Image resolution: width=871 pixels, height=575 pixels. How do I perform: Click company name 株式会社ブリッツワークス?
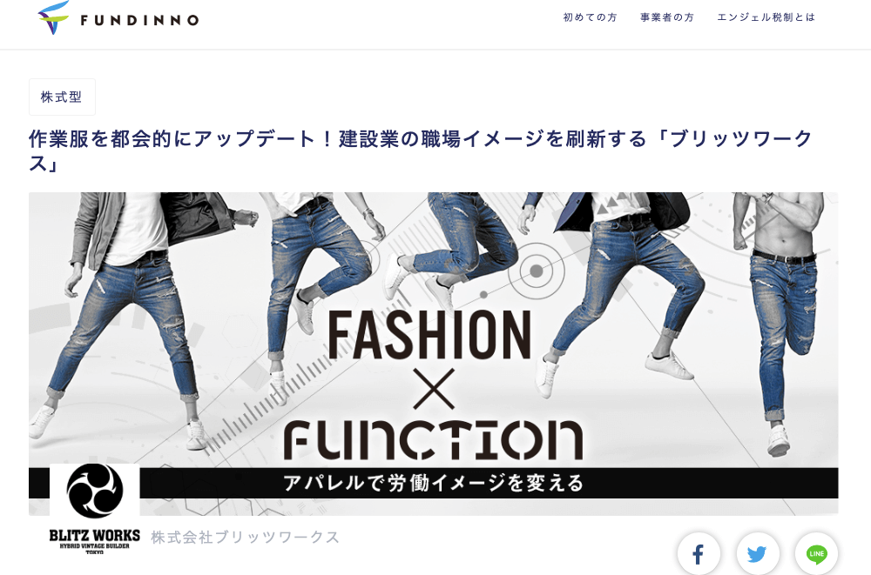click(245, 538)
